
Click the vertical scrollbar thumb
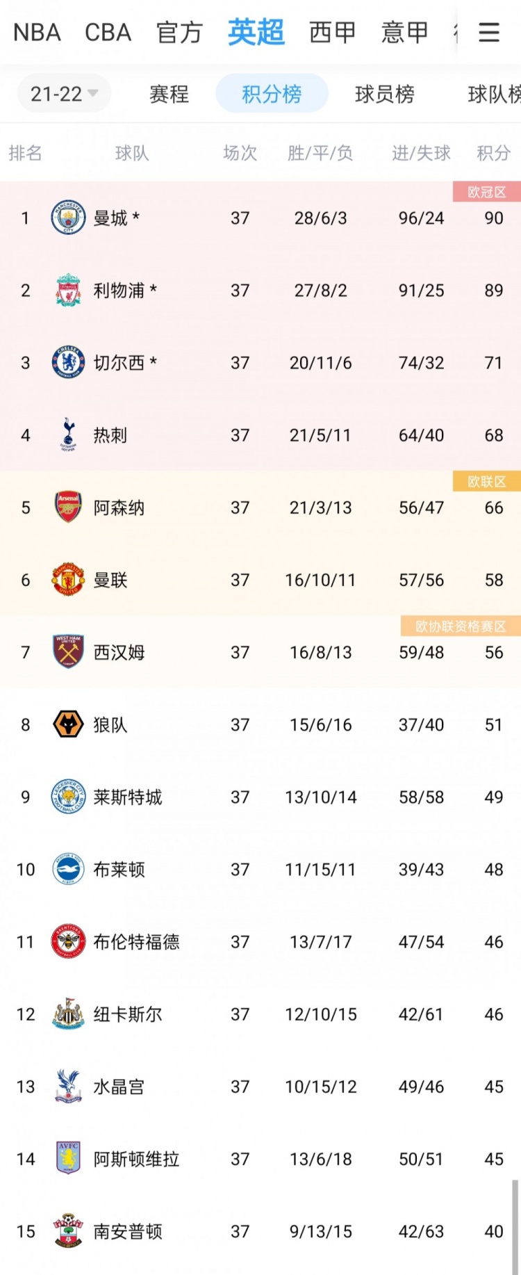coord(515,1227)
